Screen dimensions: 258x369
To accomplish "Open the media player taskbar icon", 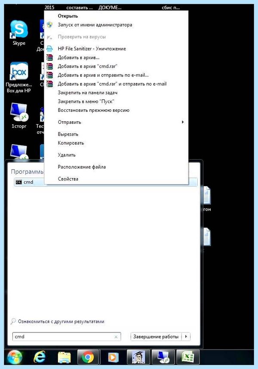I will [x=113, y=357].
